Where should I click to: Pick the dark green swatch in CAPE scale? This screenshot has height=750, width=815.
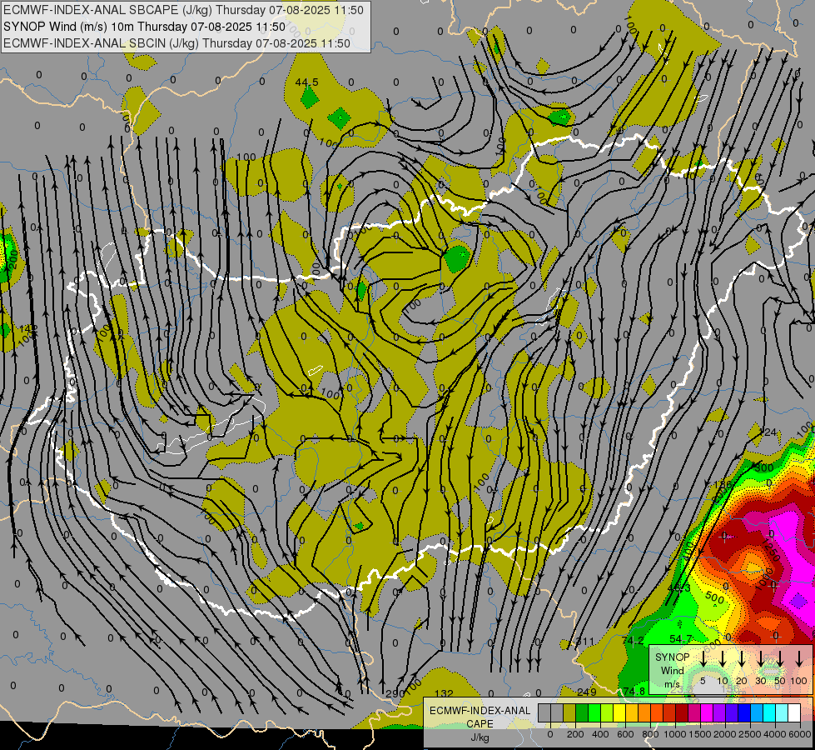point(582,712)
